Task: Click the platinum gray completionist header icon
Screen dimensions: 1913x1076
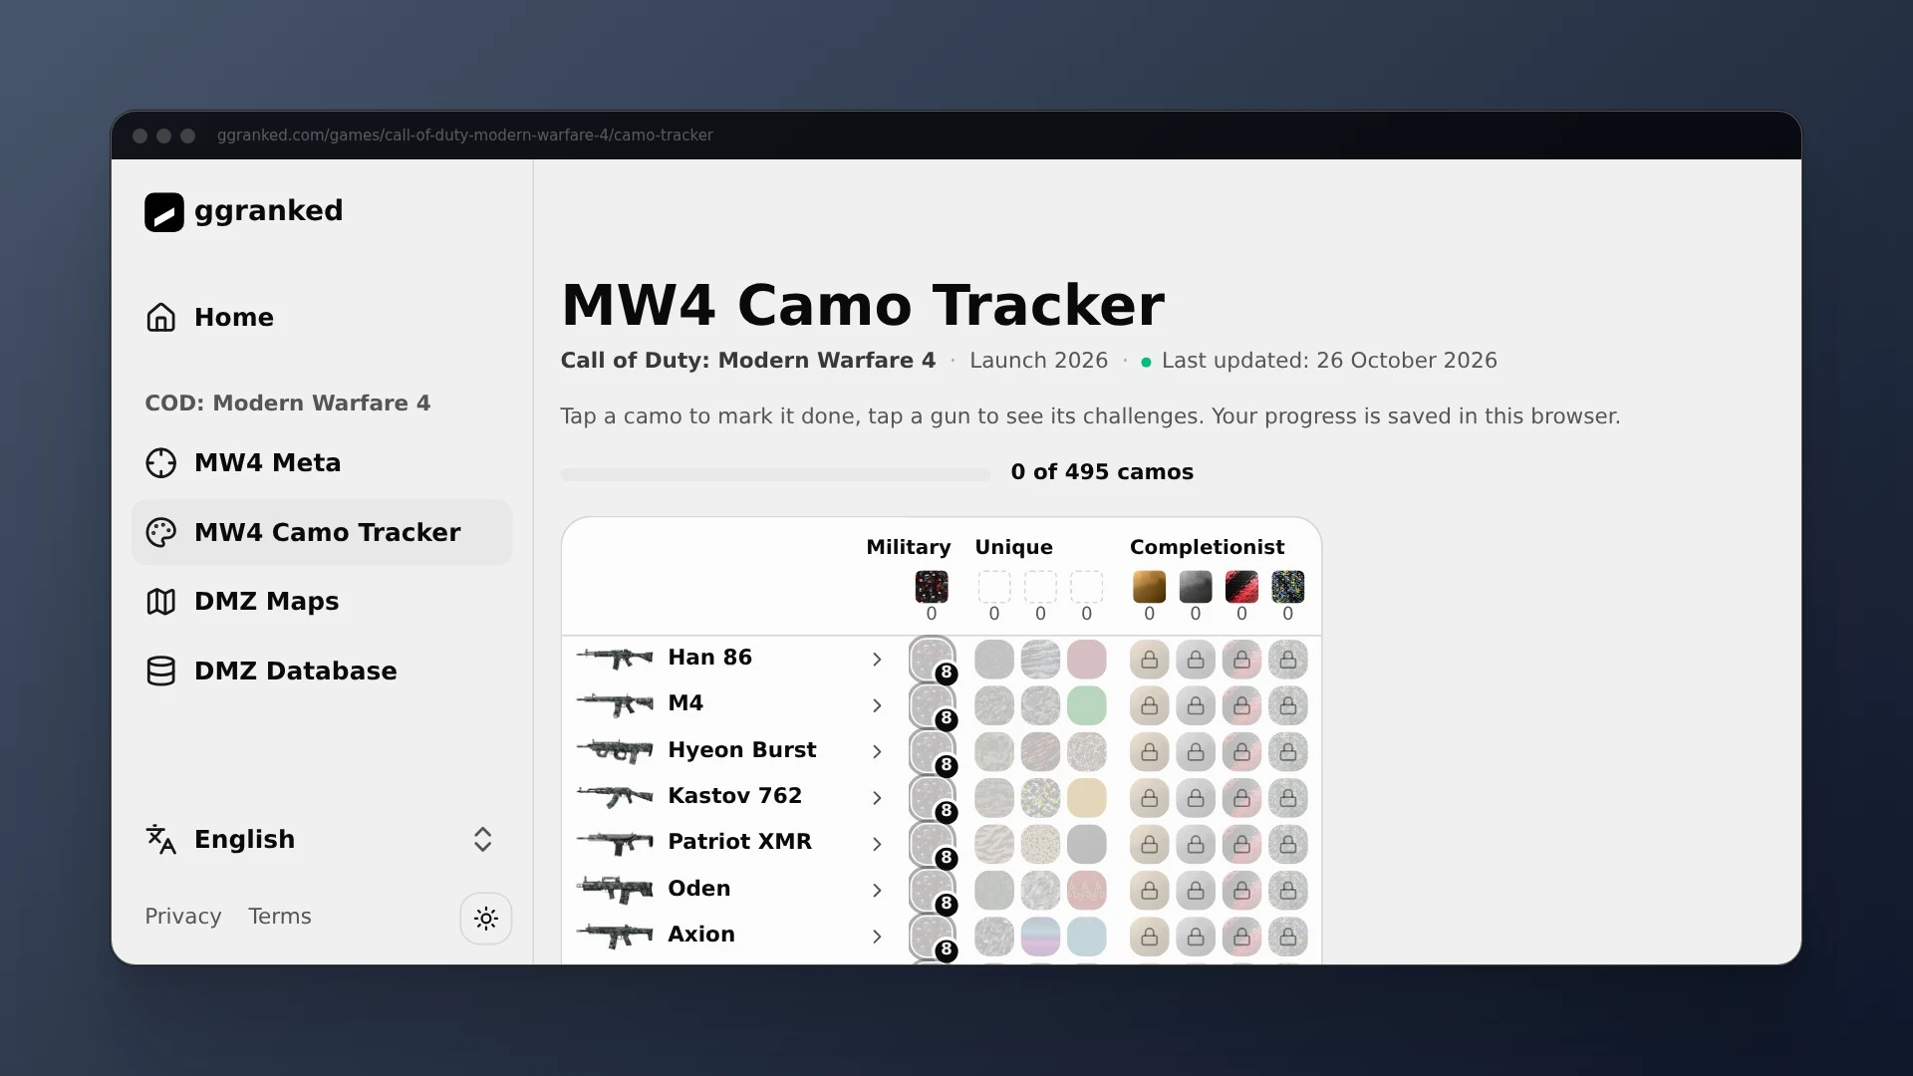Action: (1196, 587)
